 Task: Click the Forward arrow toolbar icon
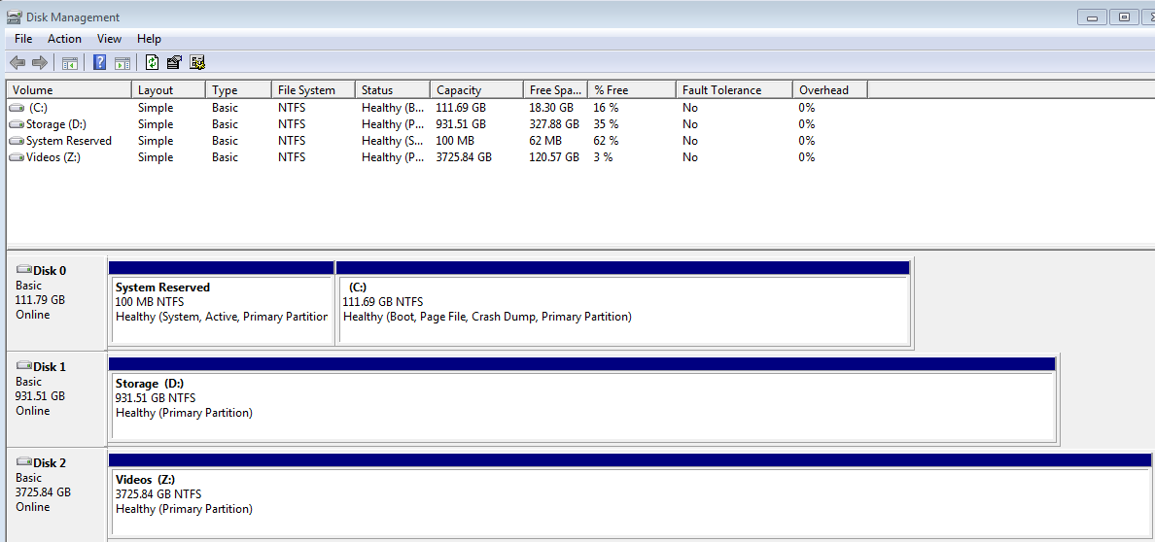coord(40,62)
